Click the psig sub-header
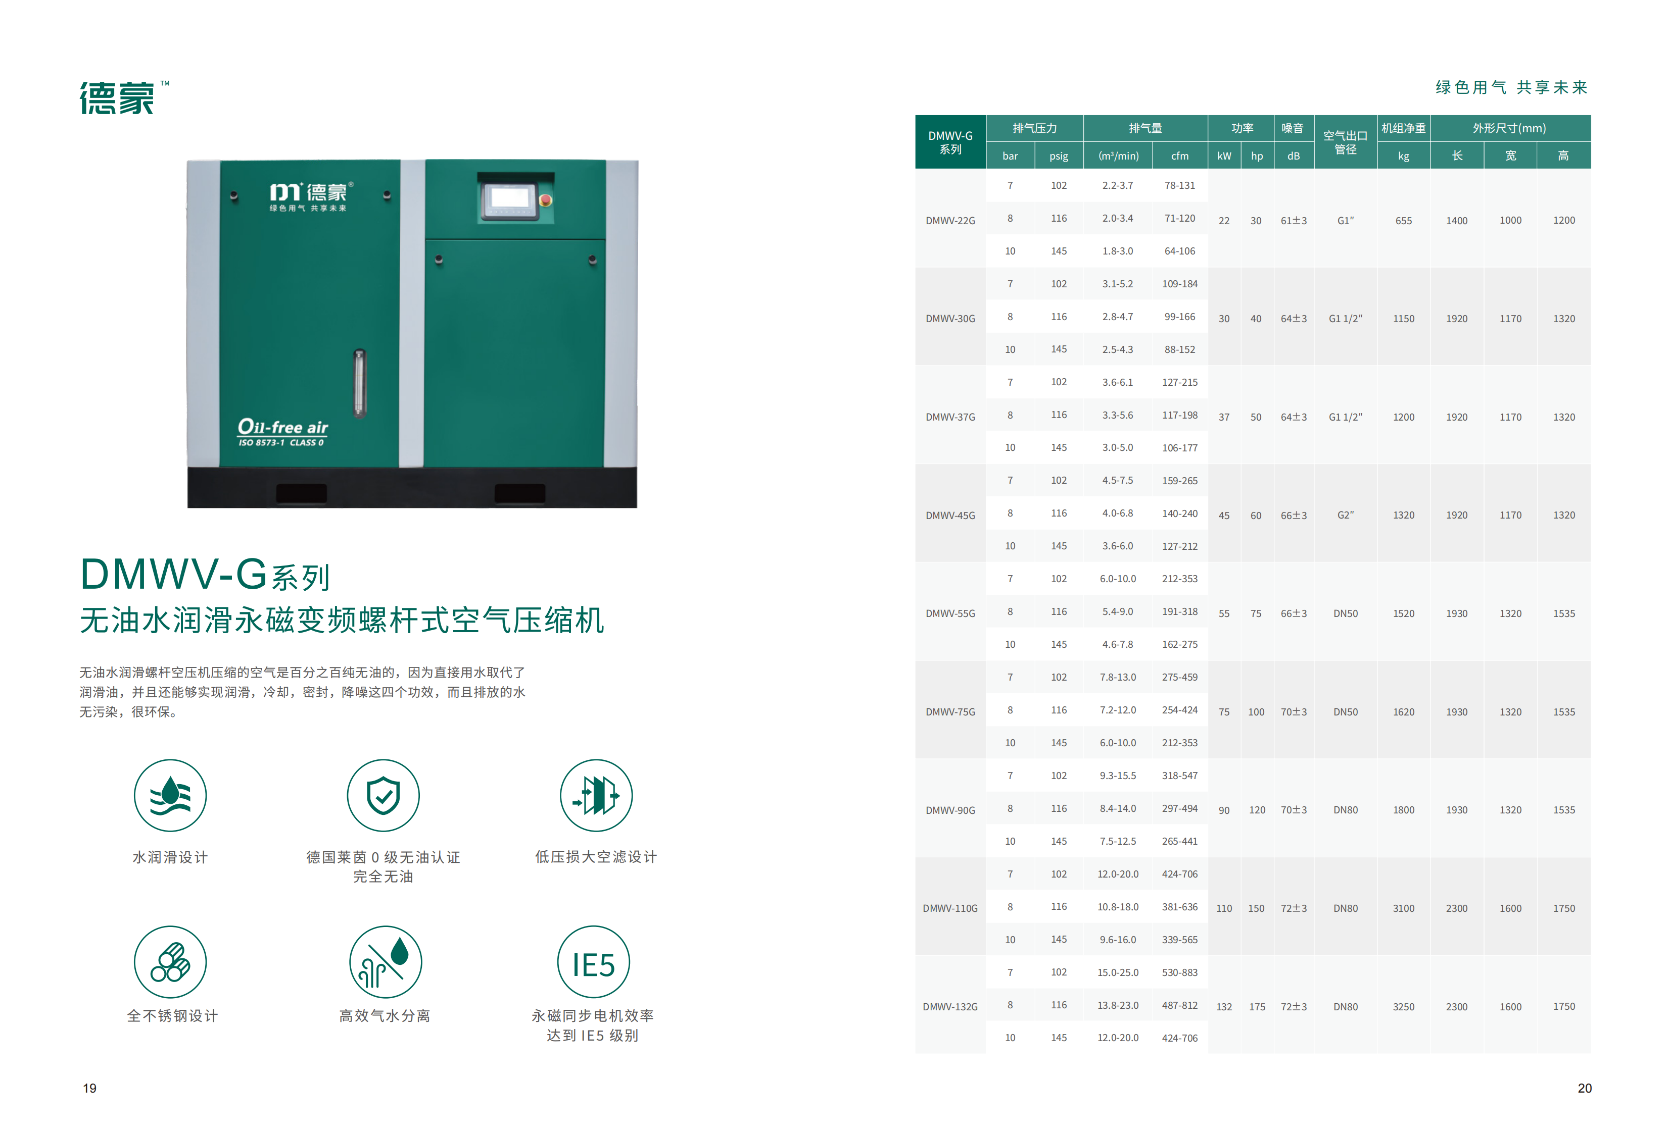Screen dimensions: 1671x1133 coord(1059,156)
